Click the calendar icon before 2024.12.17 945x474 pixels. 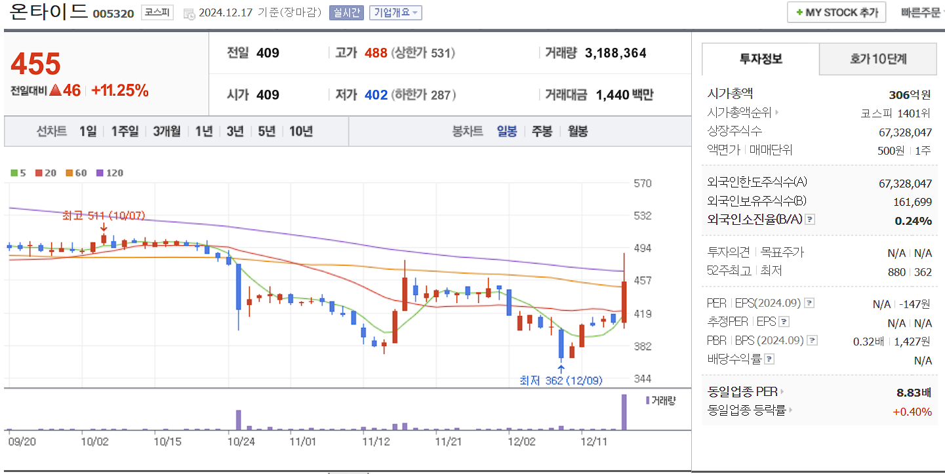[189, 14]
